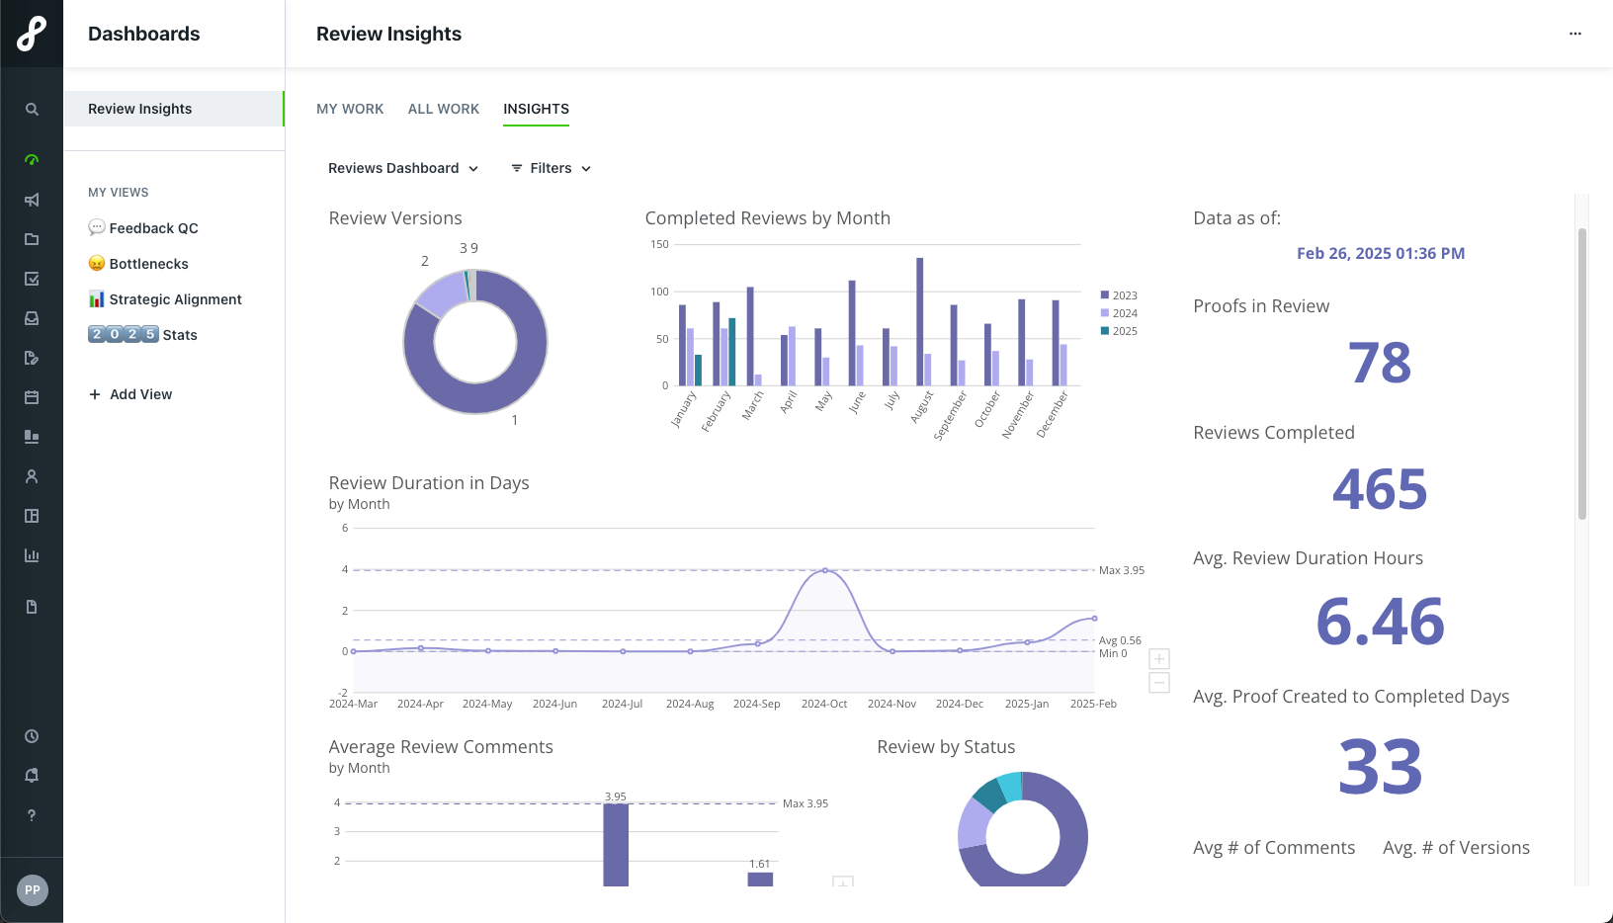Viewport: 1613px width, 923px height.
Task: Switch to the MY WORK tab
Action: (x=350, y=109)
